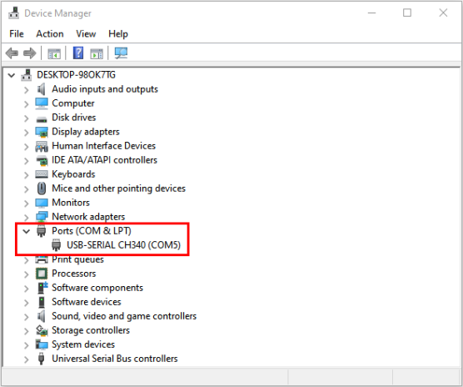
Task: Expand Audio inputs and outputs chevron
Action: coord(27,90)
